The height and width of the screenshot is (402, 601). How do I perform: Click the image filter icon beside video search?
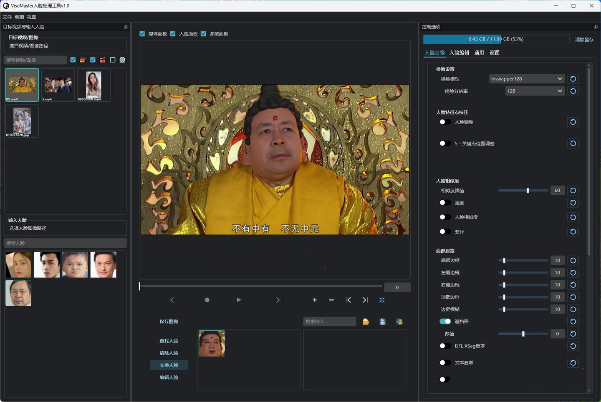(83, 60)
